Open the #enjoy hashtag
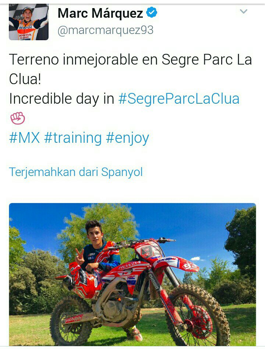This screenshot has width=265, height=349. click(127, 138)
